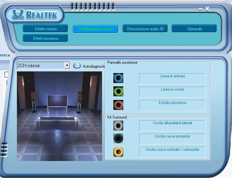Screen dimensions: 232x178
Task: Click the 2CH casse combo box field
Action: pos(43,65)
